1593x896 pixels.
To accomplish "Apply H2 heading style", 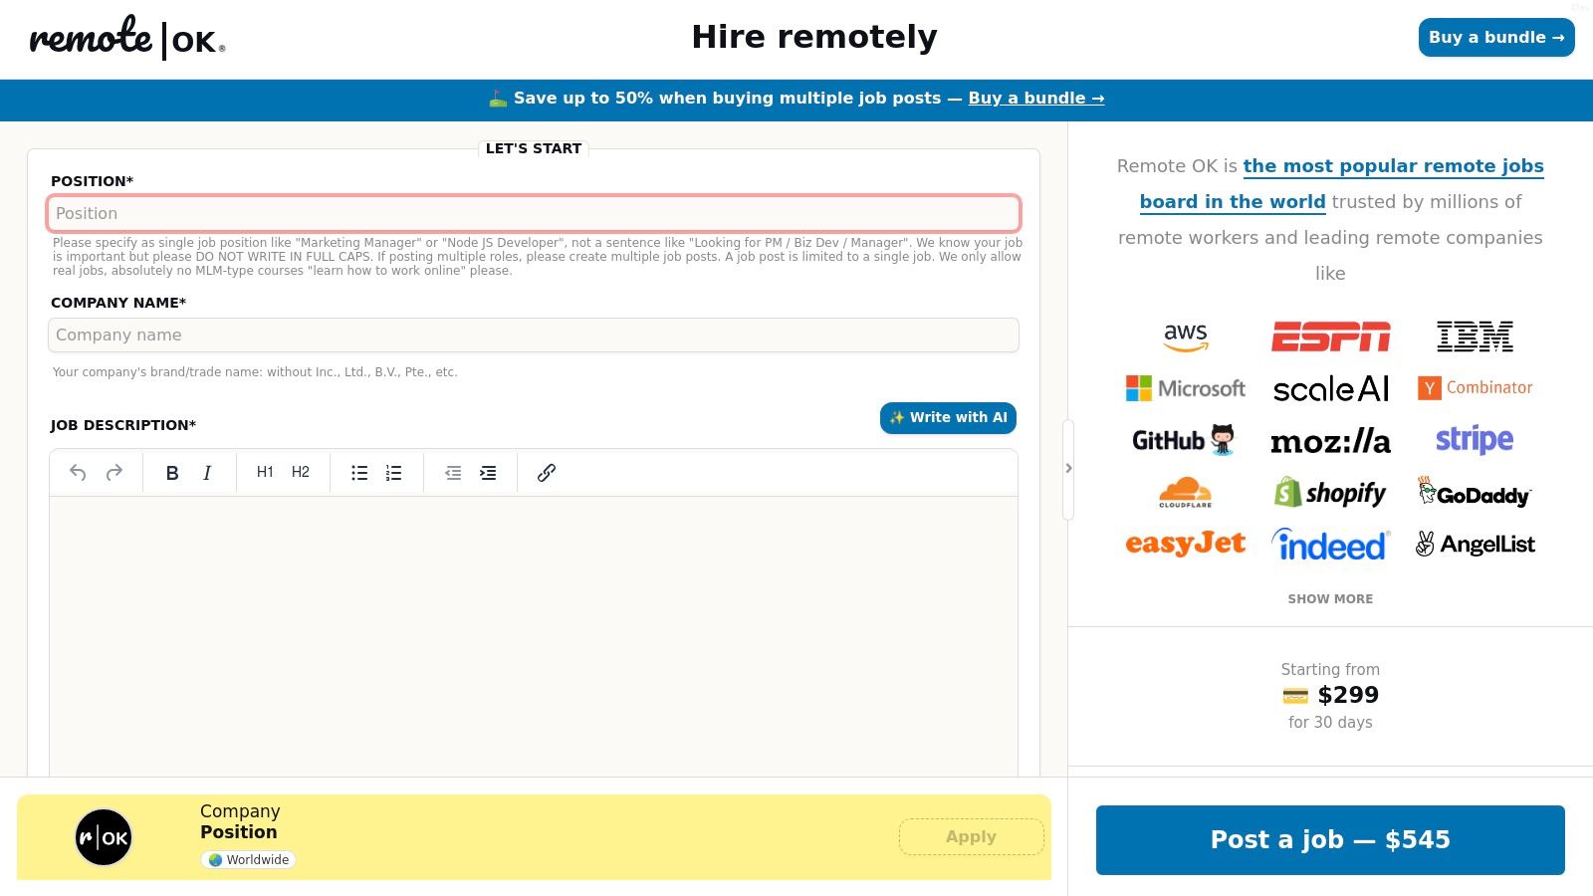I will 301,473.
